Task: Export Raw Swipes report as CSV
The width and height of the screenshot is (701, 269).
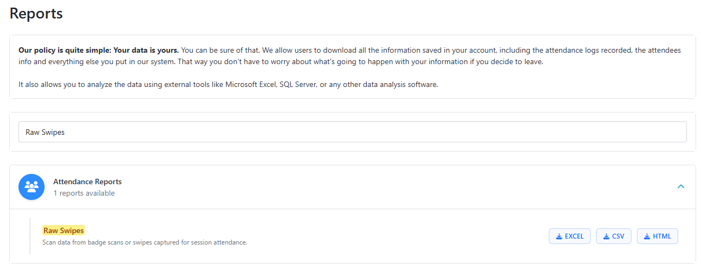Action: point(613,236)
